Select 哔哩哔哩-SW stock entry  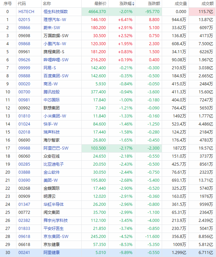coord(56,60)
